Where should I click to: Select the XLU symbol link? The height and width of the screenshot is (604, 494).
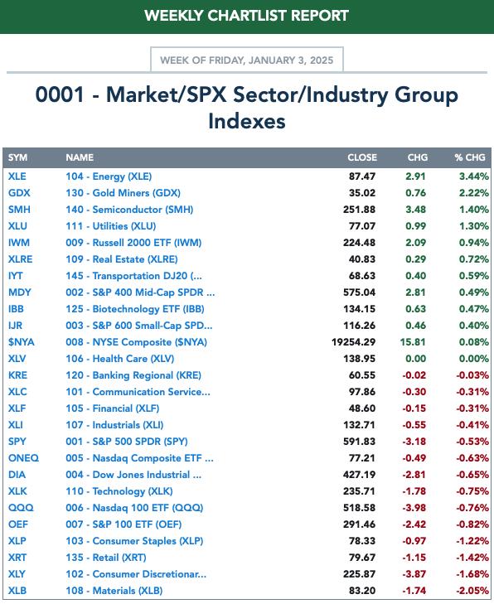(x=17, y=226)
